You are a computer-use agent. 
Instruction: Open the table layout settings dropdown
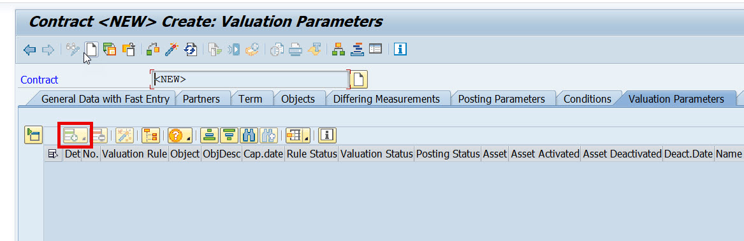(x=298, y=136)
